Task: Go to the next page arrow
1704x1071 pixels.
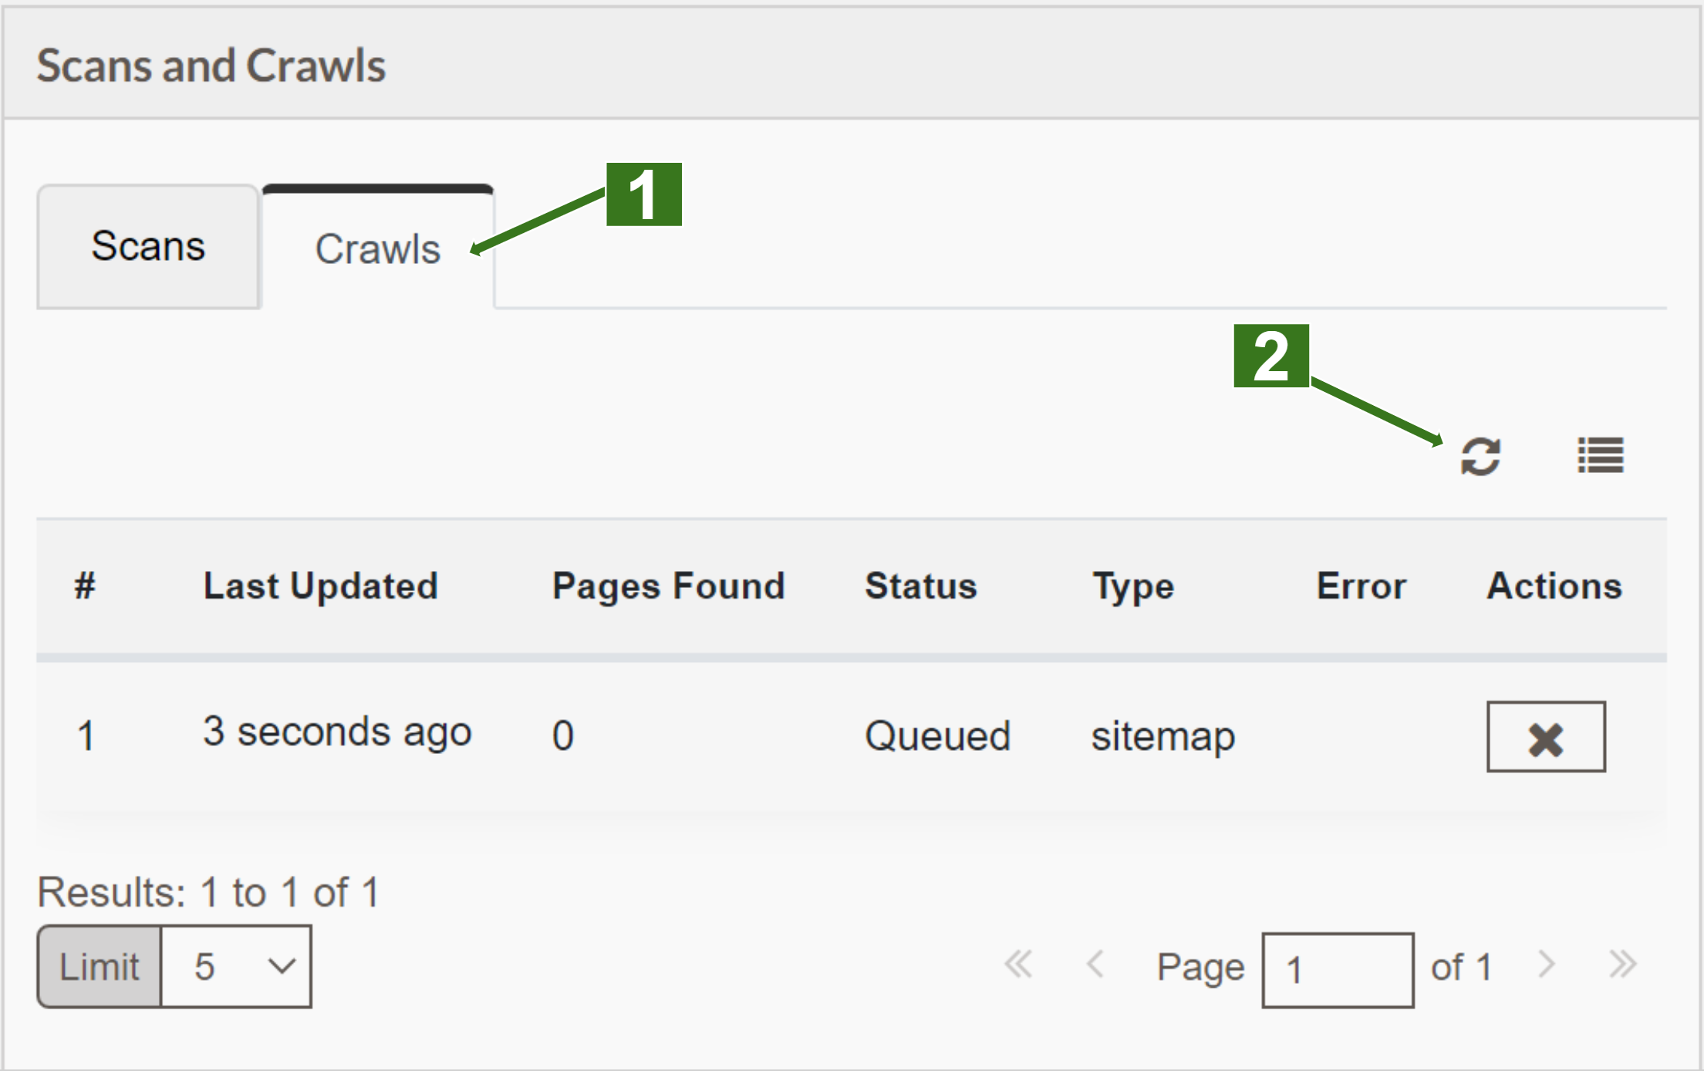Action: pyautogui.click(x=1546, y=965)
